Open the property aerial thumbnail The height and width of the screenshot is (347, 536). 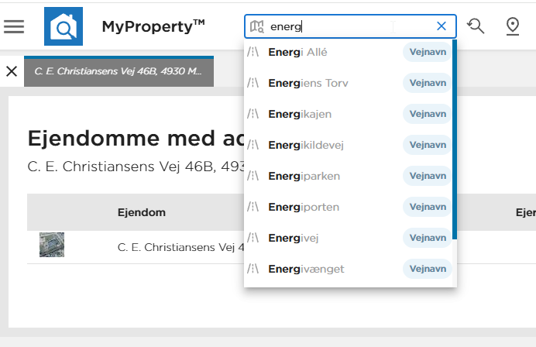[x=52, y=245]
